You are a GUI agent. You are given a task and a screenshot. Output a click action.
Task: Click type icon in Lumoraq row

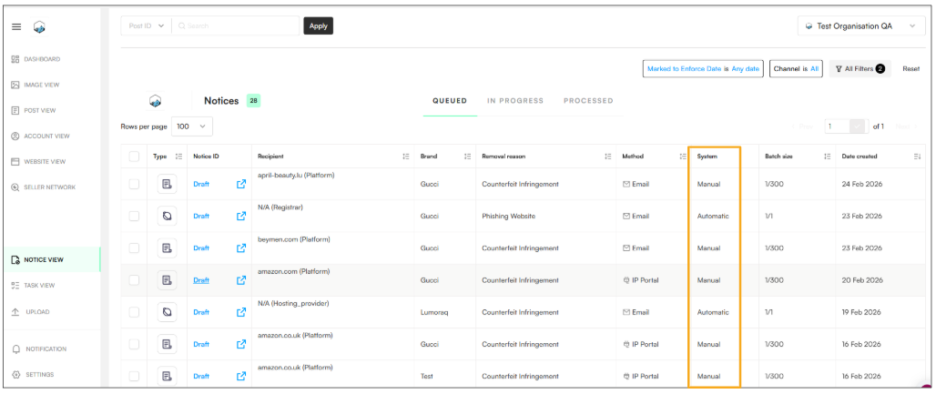point(168,312)
